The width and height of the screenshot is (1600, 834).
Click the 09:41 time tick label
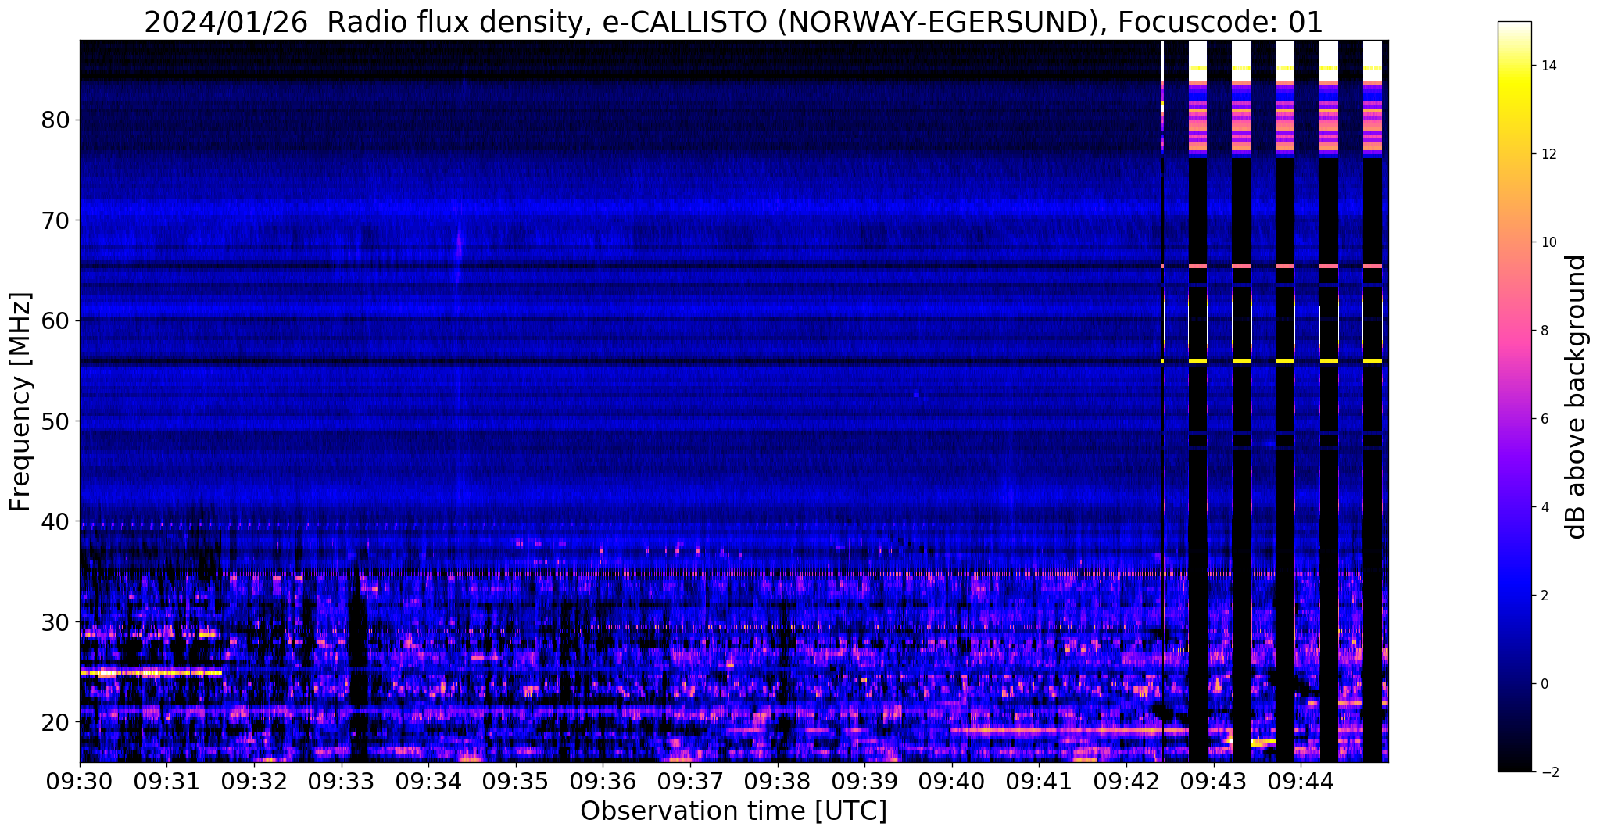(x=1039, y=780)
